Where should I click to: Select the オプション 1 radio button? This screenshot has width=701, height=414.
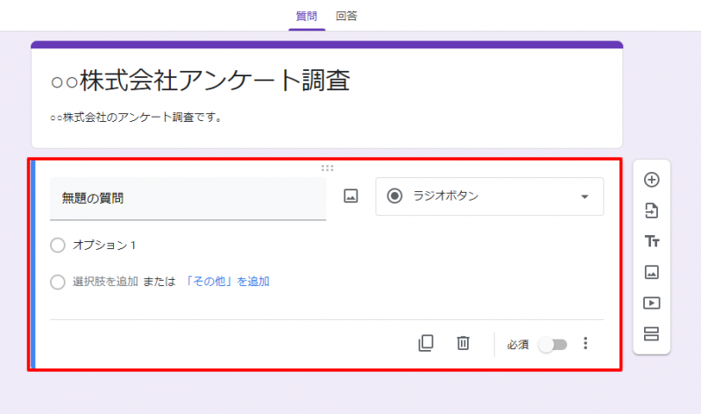[58, 246]
